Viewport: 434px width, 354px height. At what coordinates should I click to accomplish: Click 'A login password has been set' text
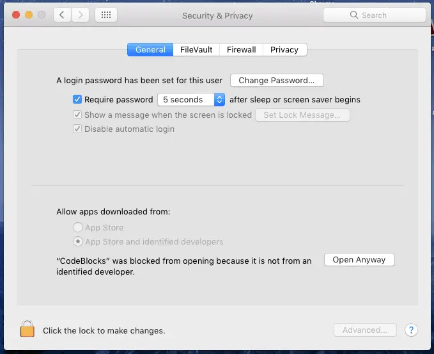coord(139,81)
